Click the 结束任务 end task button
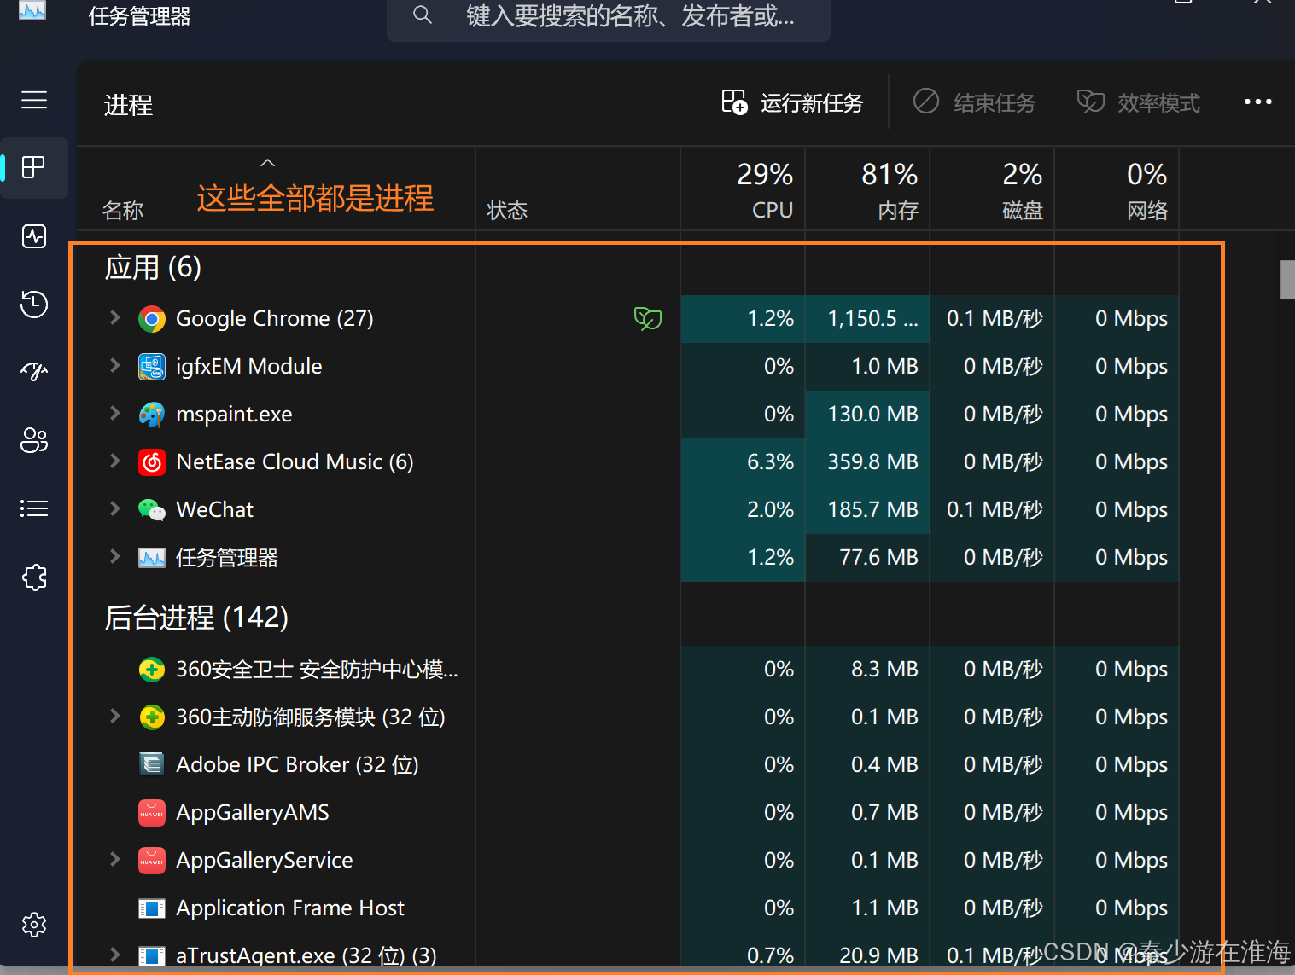 [974, 103]
